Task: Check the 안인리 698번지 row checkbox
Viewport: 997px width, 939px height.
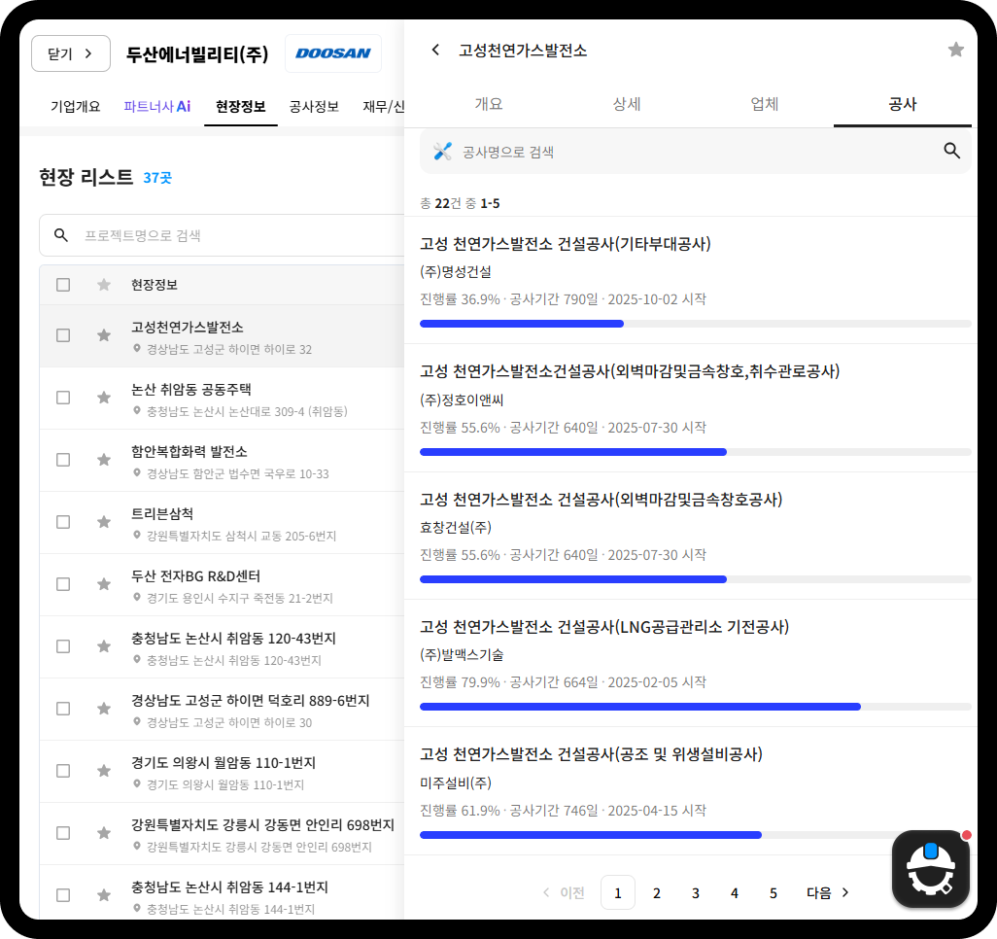Action: click(63, 833)
